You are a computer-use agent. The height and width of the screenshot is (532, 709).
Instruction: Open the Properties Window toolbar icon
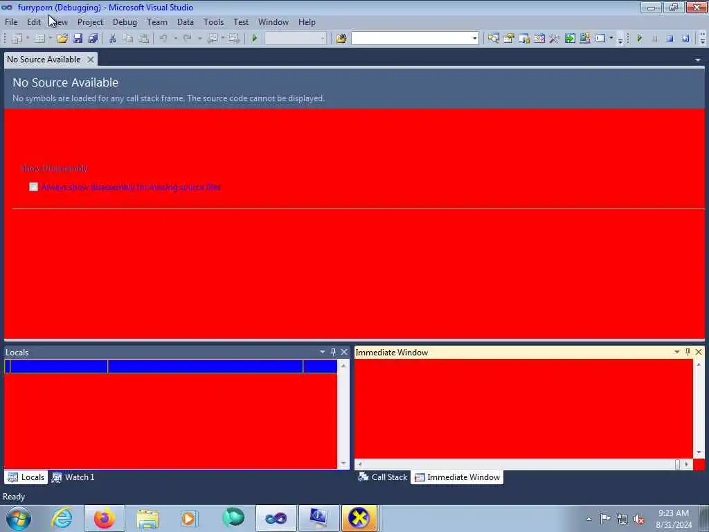[509, 39]
